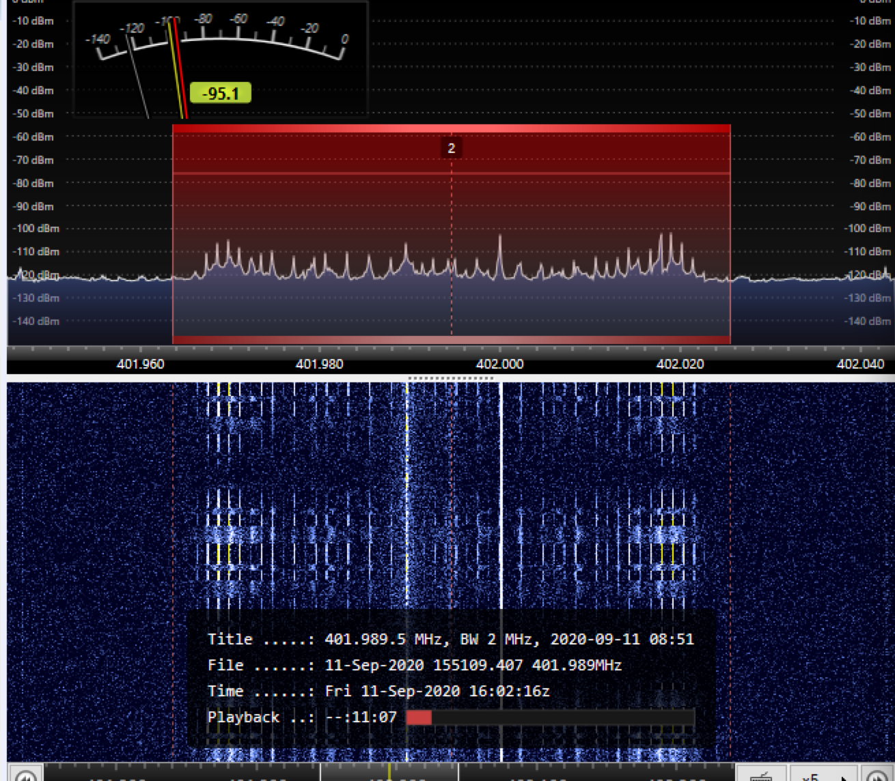Click the yellow marker in bottom frequency navigator
Viewport: 895px width, 781px height.
[389, 771]
